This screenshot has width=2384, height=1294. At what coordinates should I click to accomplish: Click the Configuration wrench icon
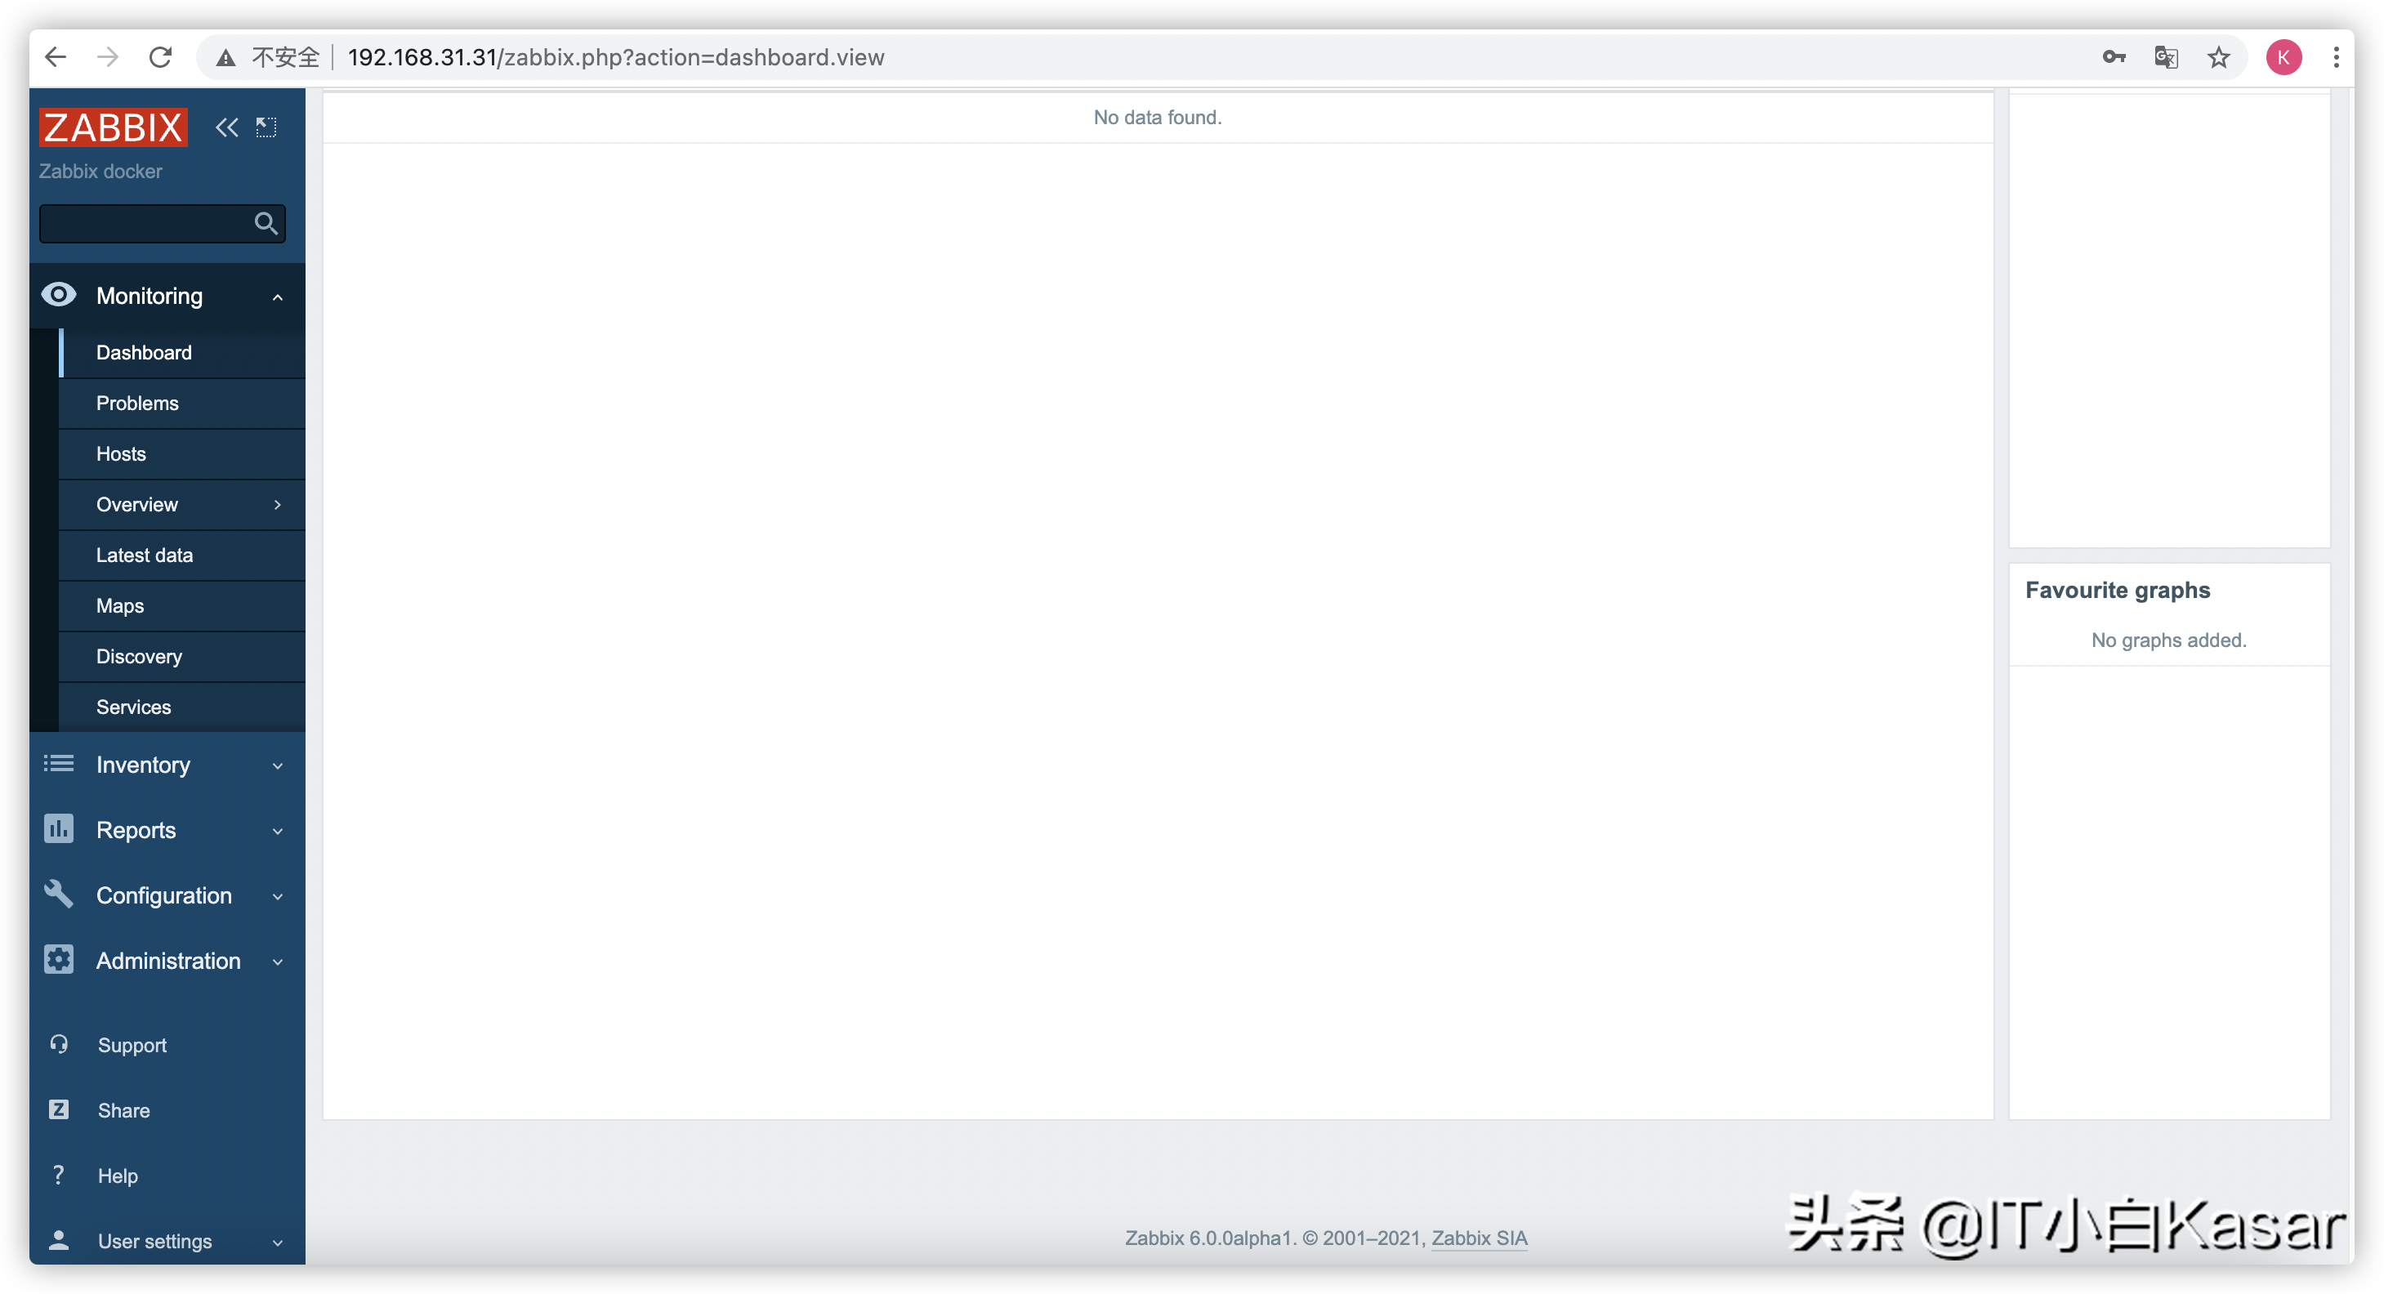pos(57,894)
